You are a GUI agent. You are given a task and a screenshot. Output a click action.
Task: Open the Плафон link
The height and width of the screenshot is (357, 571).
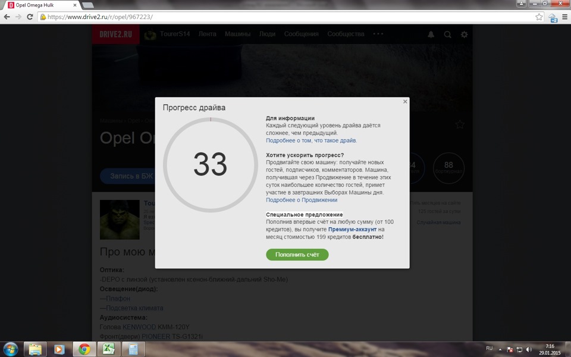pyautogui.click(x=118, y=298)
